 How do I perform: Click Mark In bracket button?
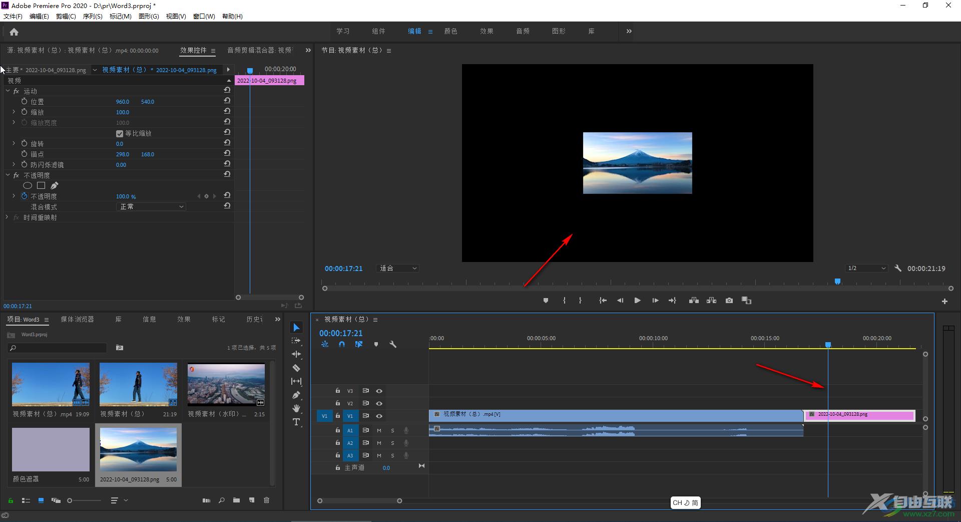[564, 301]
